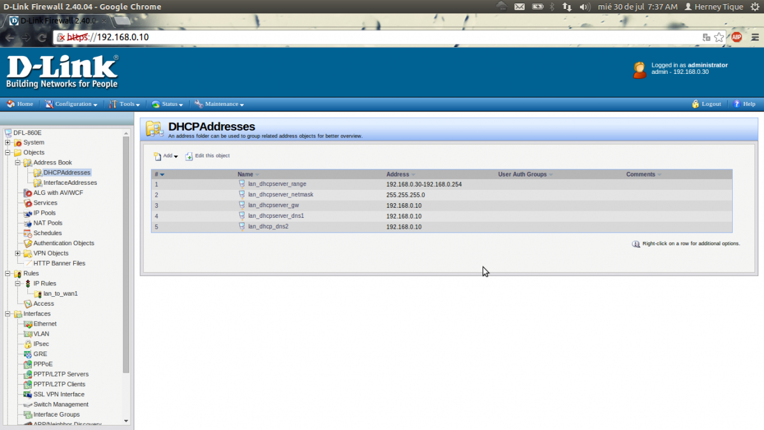Click the IP Pools tree icon
764x430 pixels.
(28, 213)
